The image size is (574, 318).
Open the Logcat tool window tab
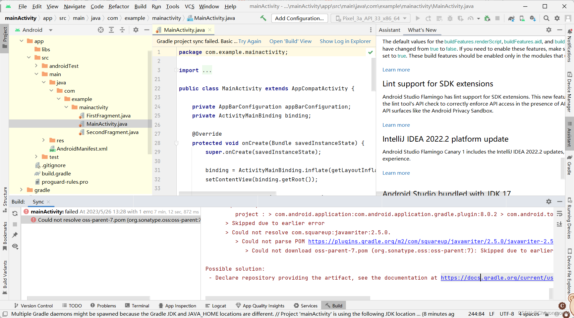(215, 306)
